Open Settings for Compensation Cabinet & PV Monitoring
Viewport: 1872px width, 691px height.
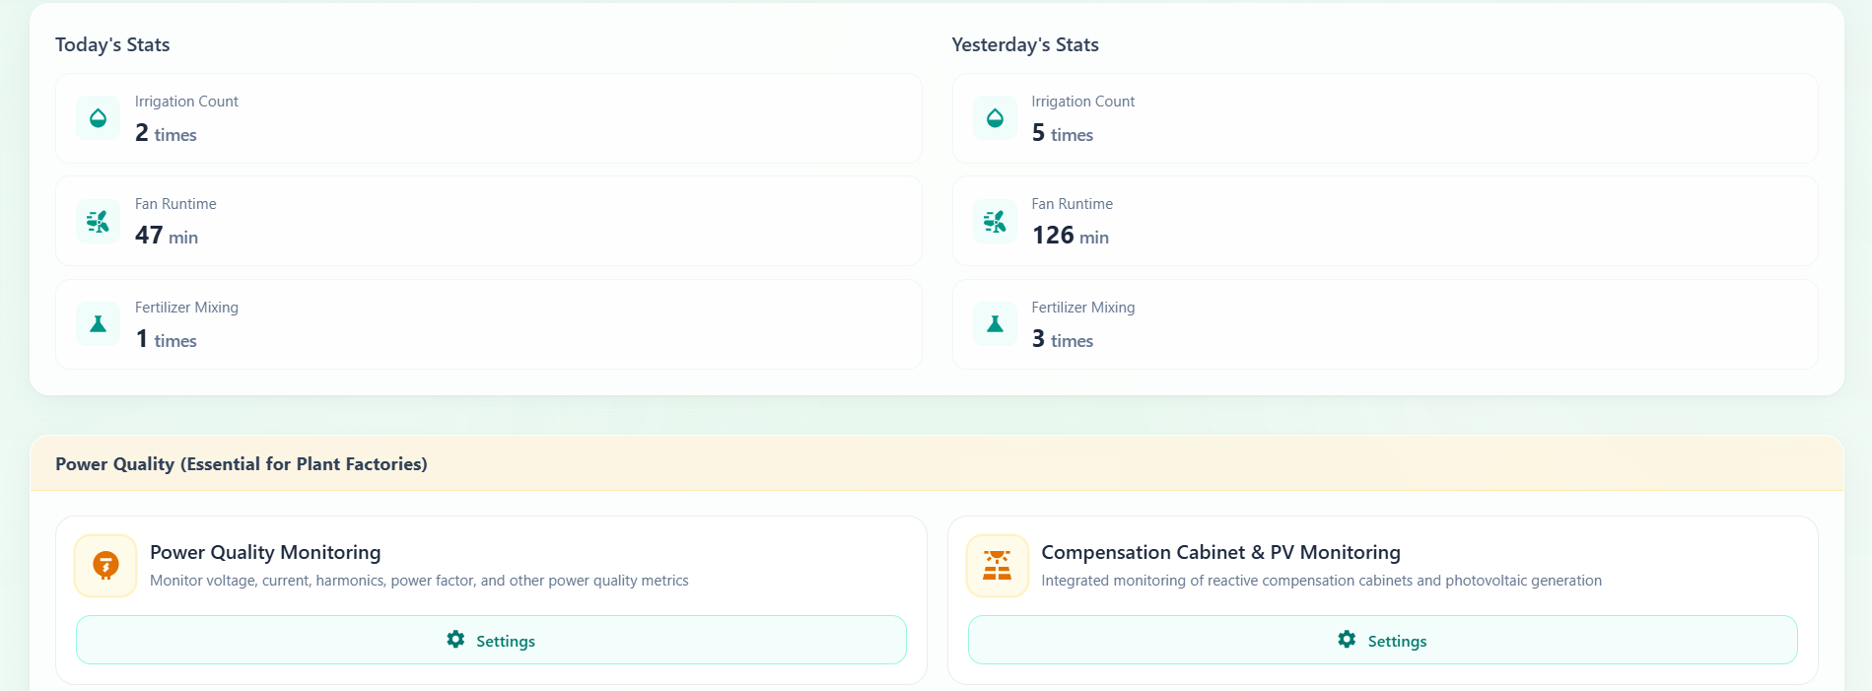pos(1382,640)
